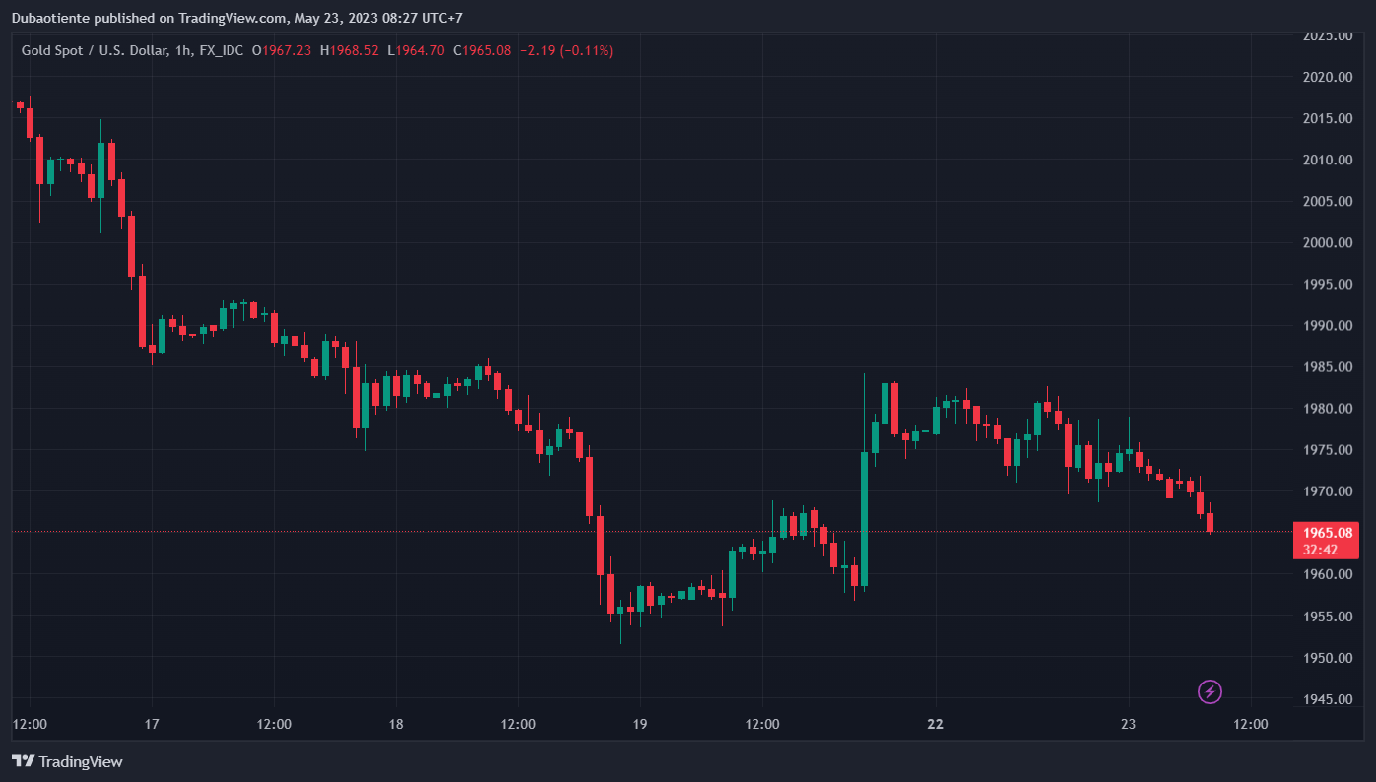Click the low value L1964.70
The width and height of the screenshot is (1376, 782).
pyautogui.click(x=416, y=50)
